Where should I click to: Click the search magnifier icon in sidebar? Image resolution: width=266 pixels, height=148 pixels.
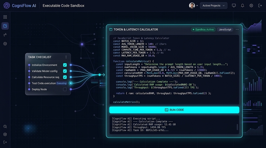(5, 127)
